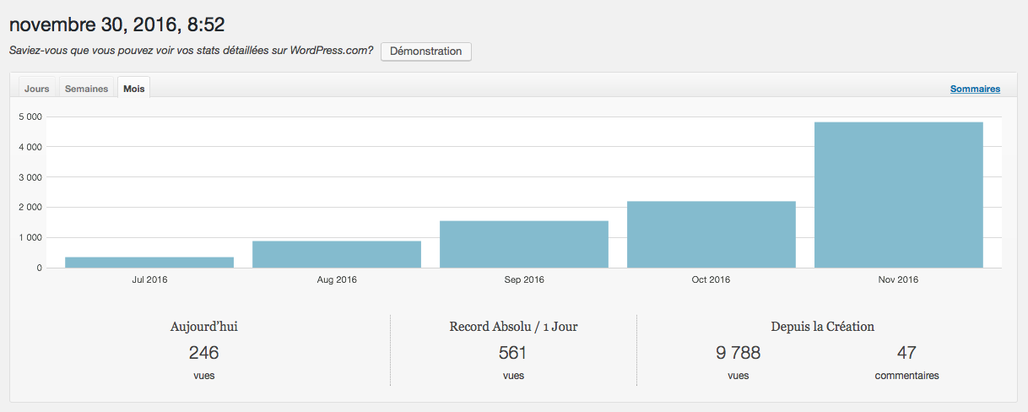The height and width of the screenshot is (412, 1028).
Task: Click the Démonstration button
Action: coord(425,51)
